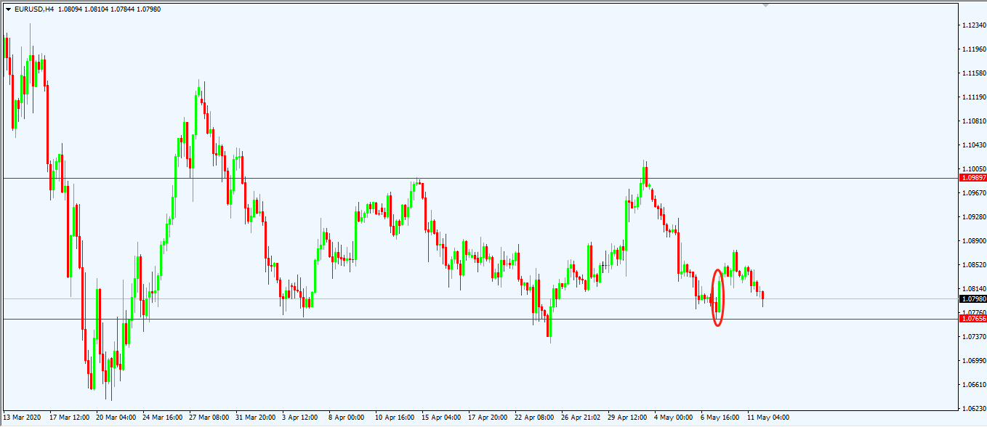
Task: Click the 1.08900 price scale value
Action: tap(973, 241)
